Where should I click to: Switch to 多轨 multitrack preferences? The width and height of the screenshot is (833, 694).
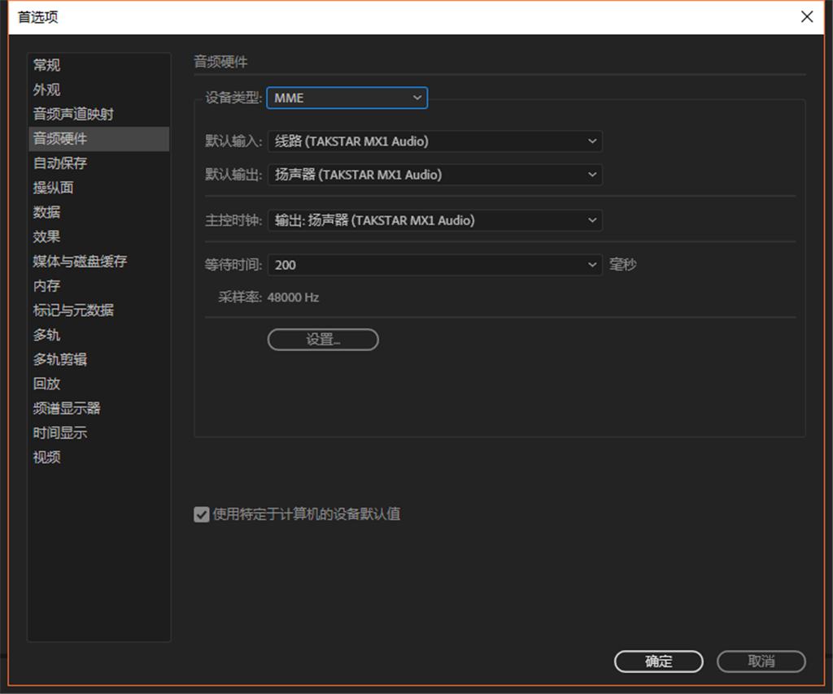46,335
